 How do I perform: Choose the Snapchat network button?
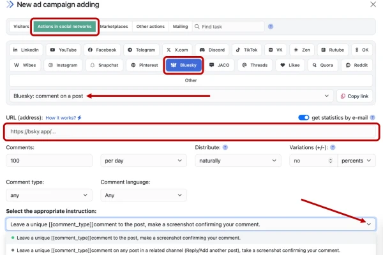[x=104, y=65]
